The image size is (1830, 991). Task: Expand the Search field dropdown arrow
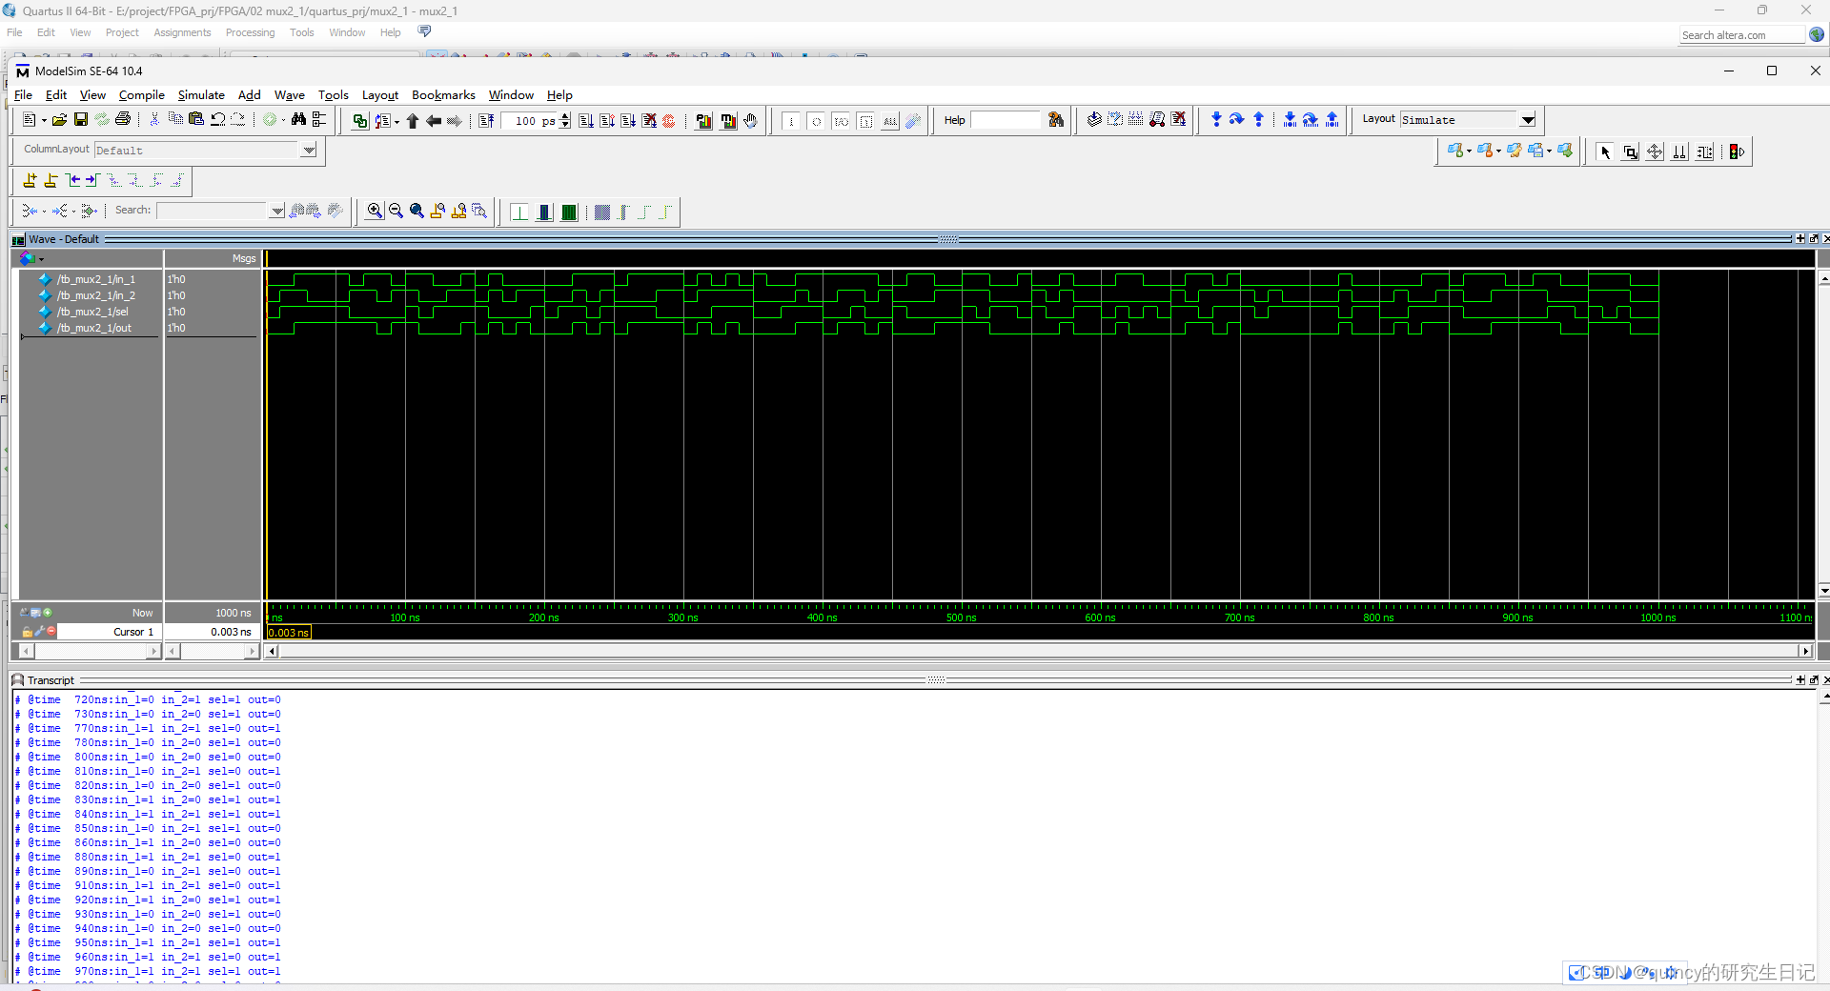276,211
